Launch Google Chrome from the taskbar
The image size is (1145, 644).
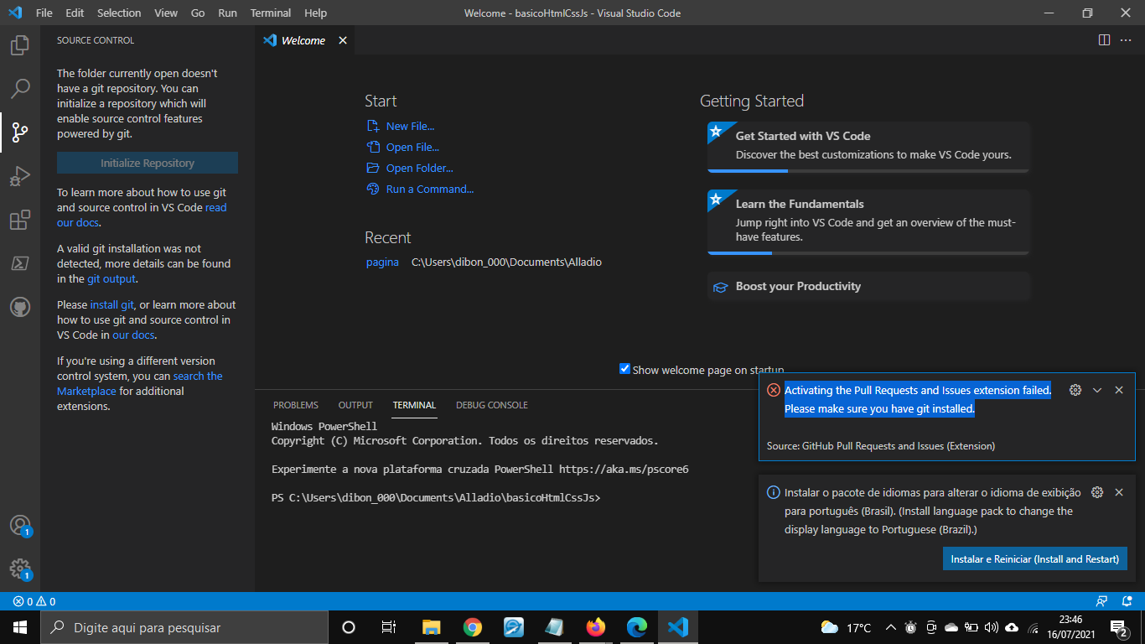coord(472,626)
